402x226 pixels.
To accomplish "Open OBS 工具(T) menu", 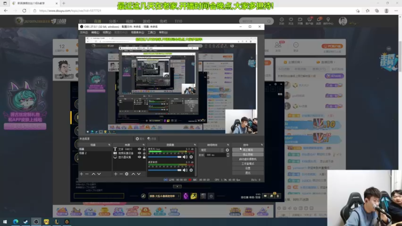I will coord(152,33).
